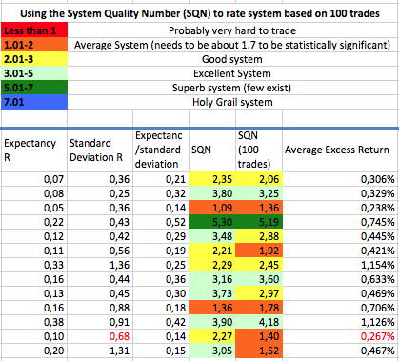Click the yellow cell 2,97
The height and width of the screenshot is (361, 399).
(x=259, y=293)
